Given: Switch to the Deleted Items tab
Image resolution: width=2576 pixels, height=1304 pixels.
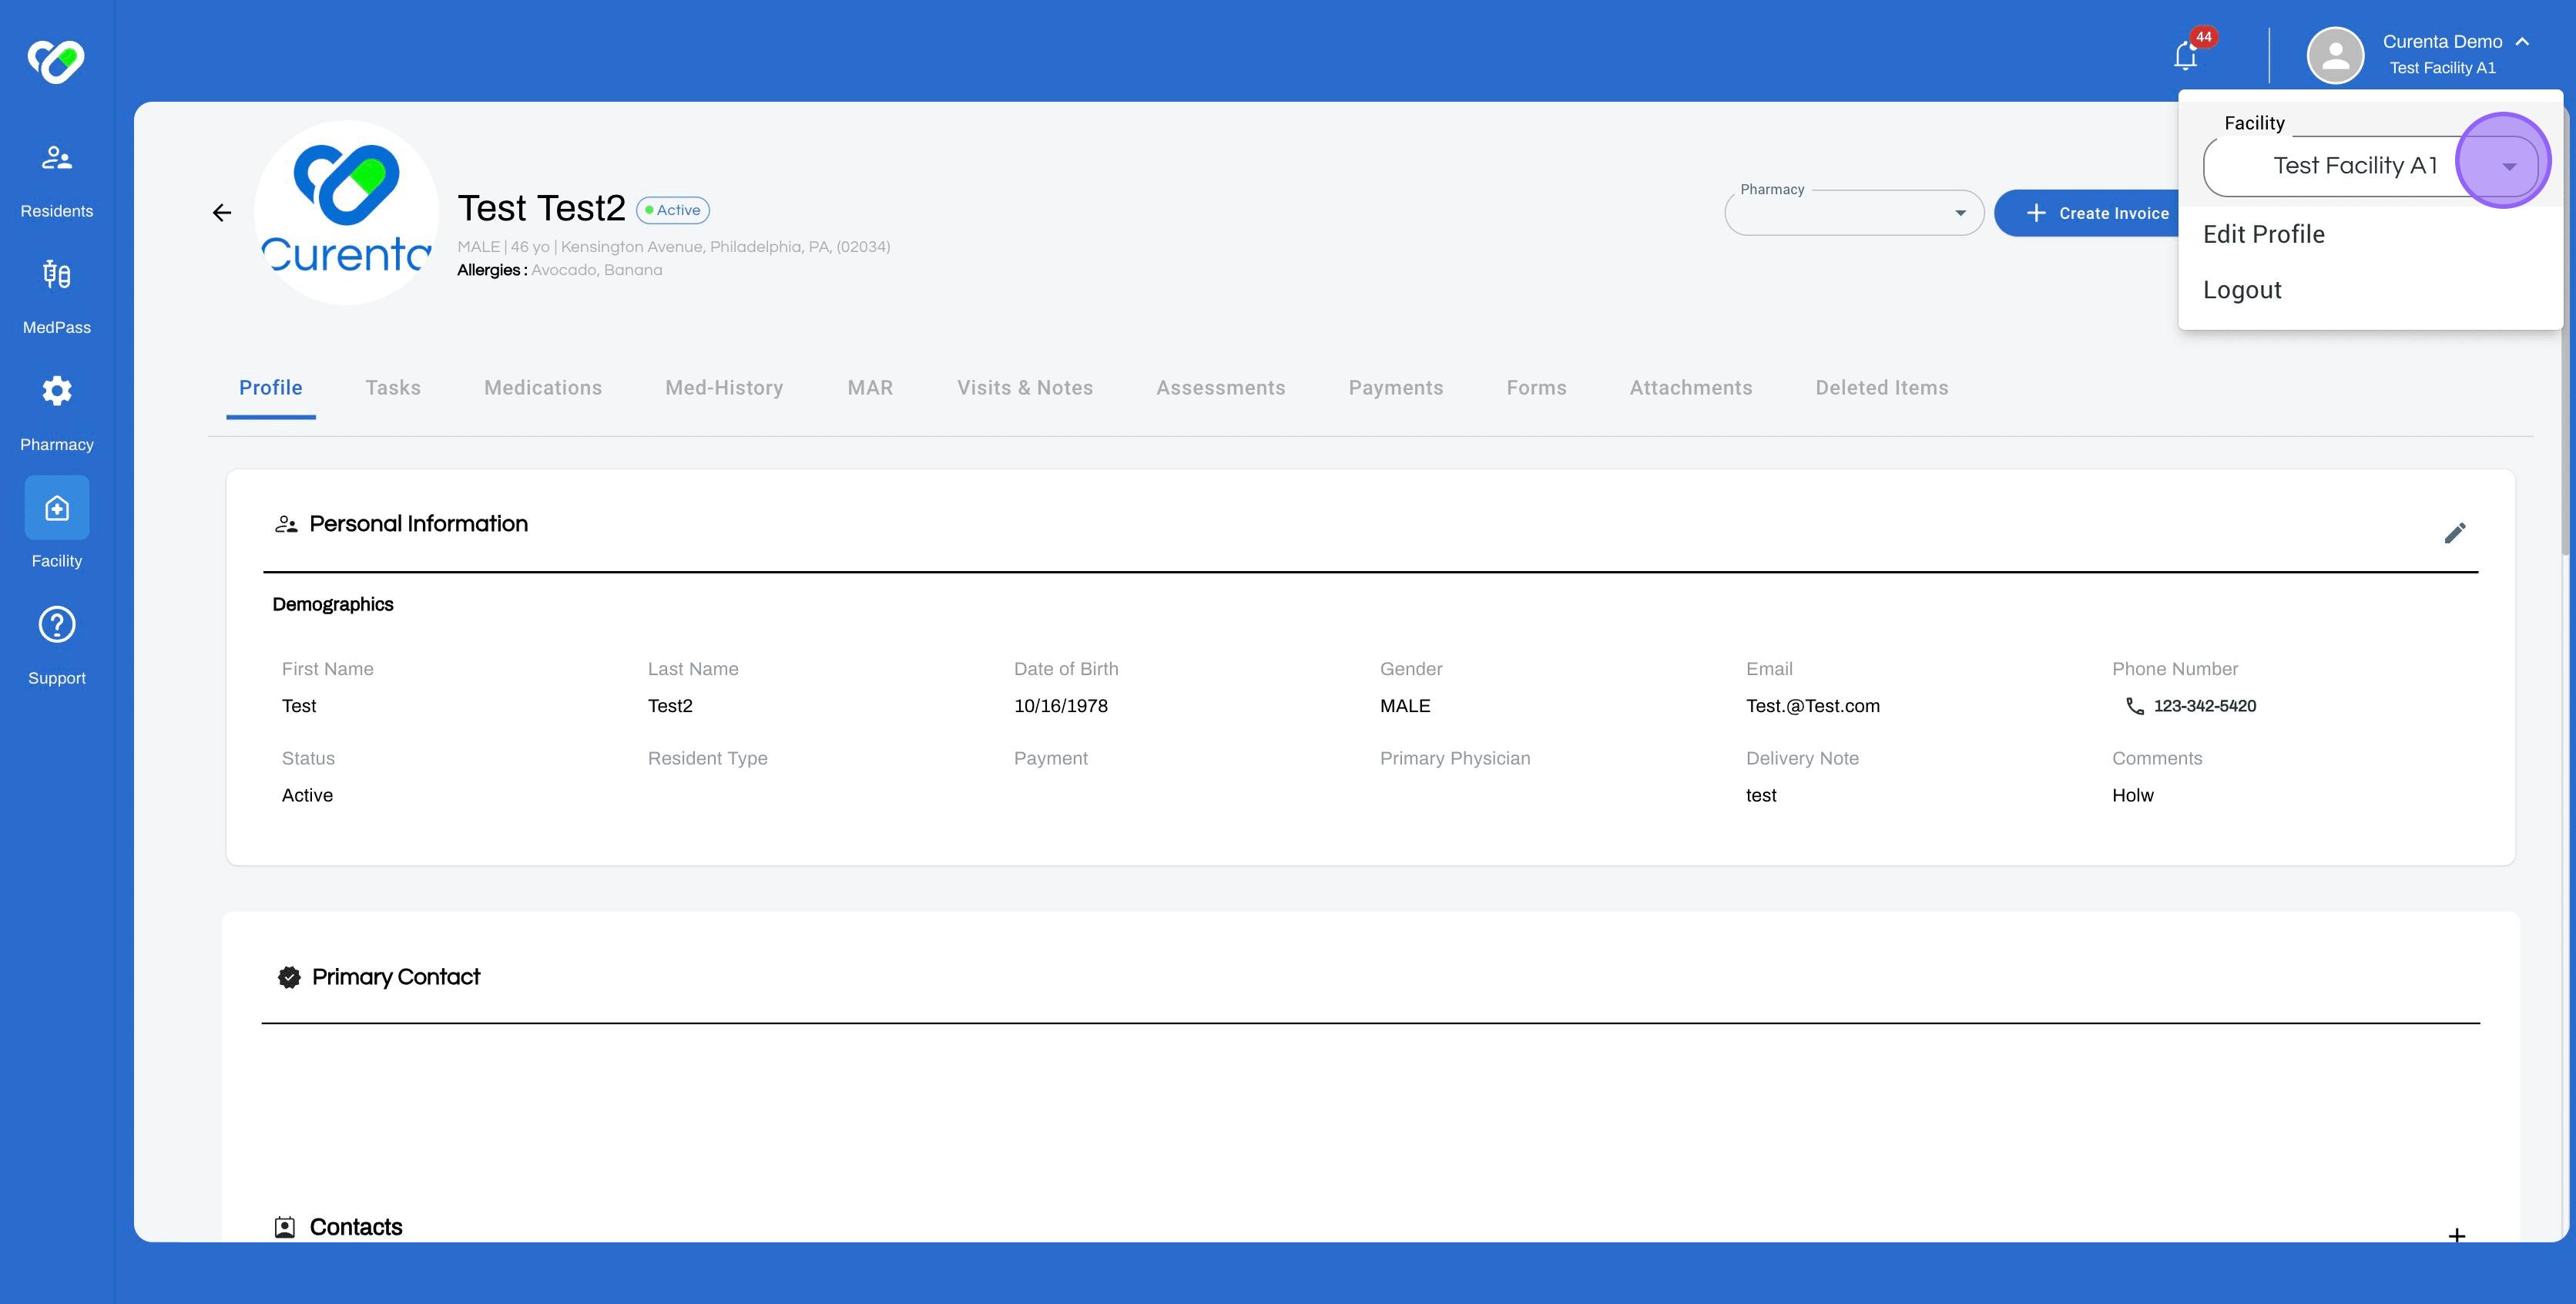Looking at the screenshot, I should [1882, 388].
